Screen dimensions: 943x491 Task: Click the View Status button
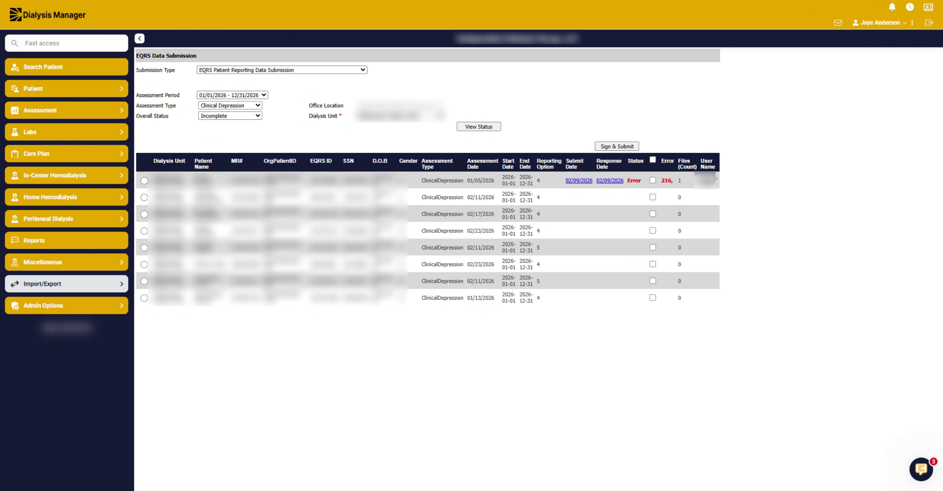point(479,127)
